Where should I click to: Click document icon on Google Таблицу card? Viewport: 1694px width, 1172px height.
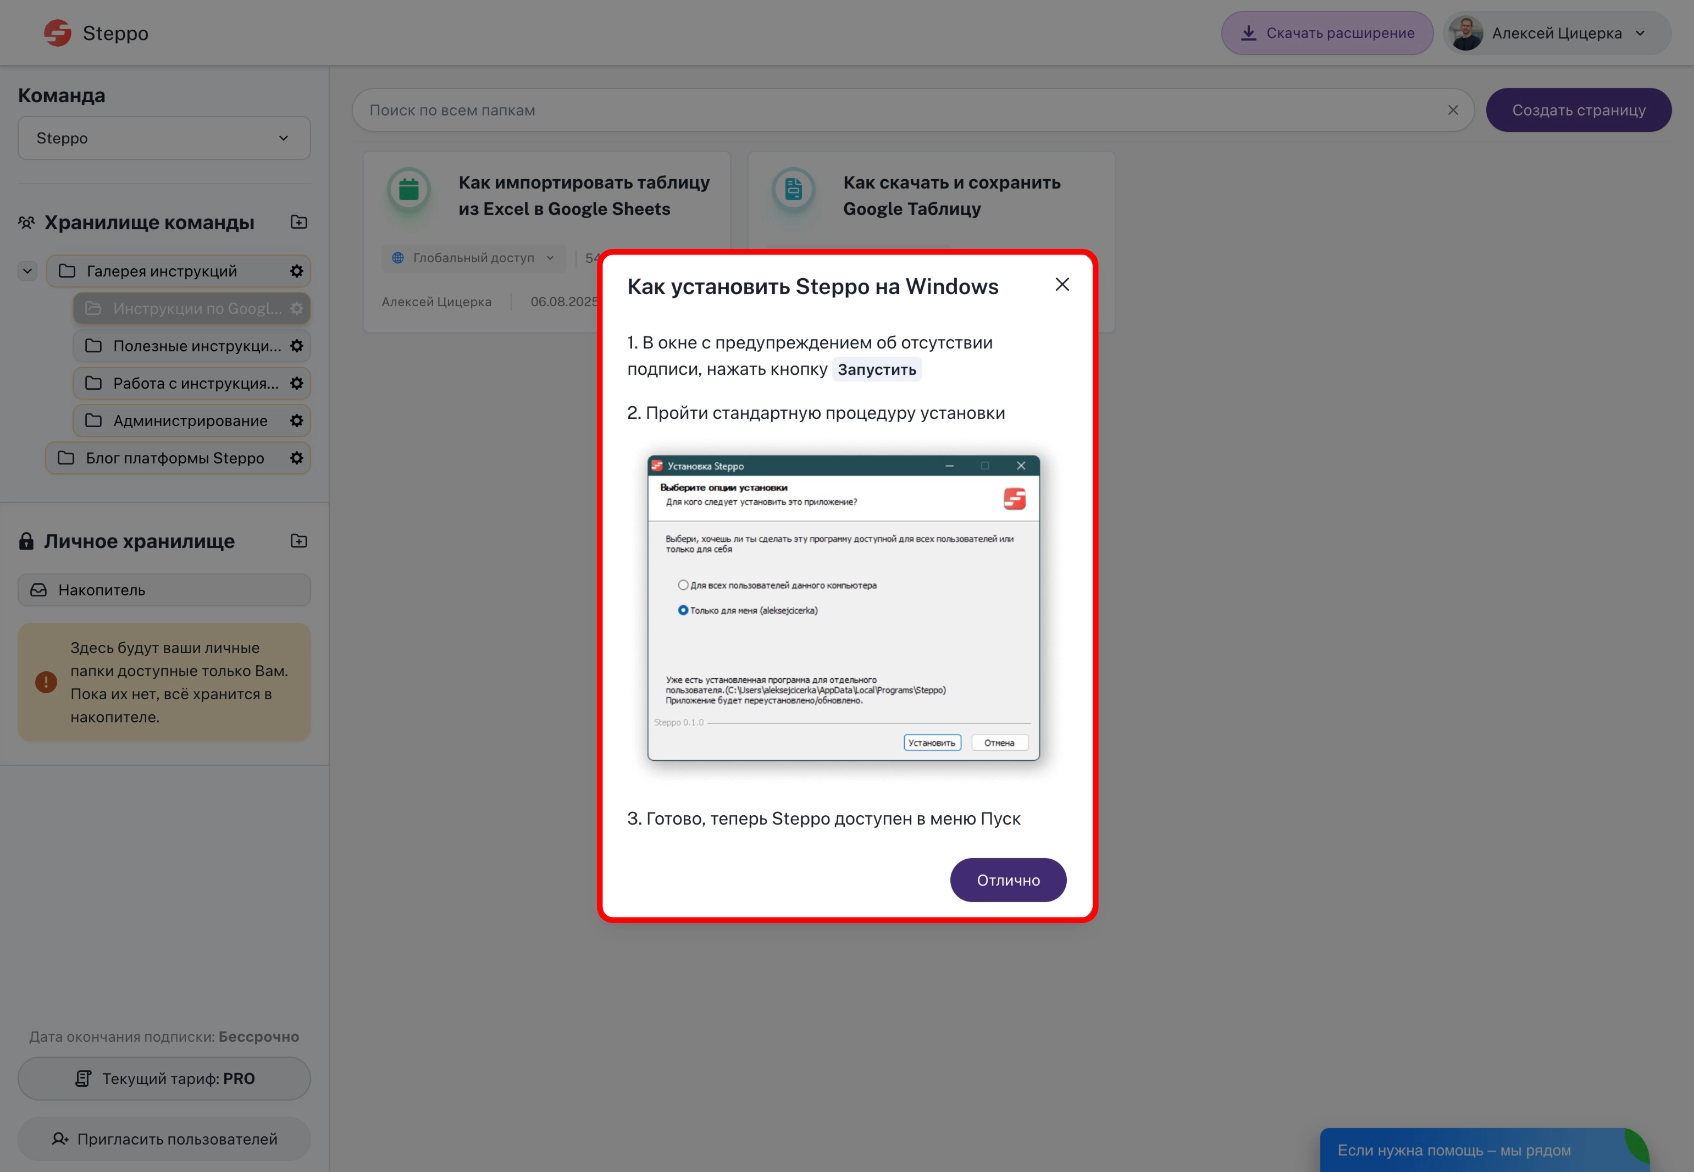pos(794,190)
